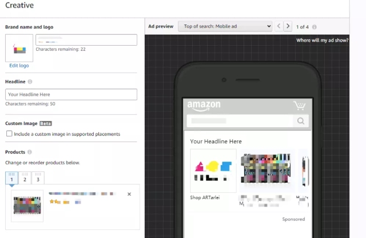The image size is (366, 238).
Task: Remove the product with X icon
Action: (x=129, y=194)
